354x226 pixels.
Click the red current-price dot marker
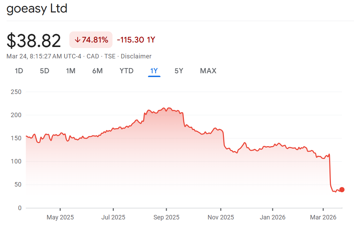(342, 189)
